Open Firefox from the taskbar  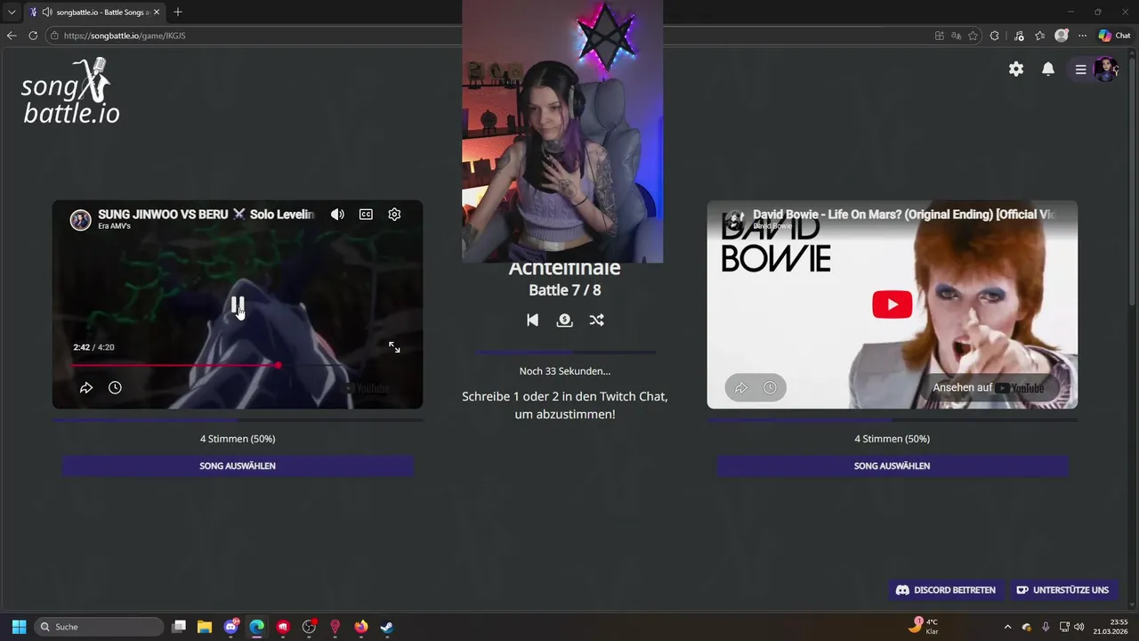[x=360, y=627]
